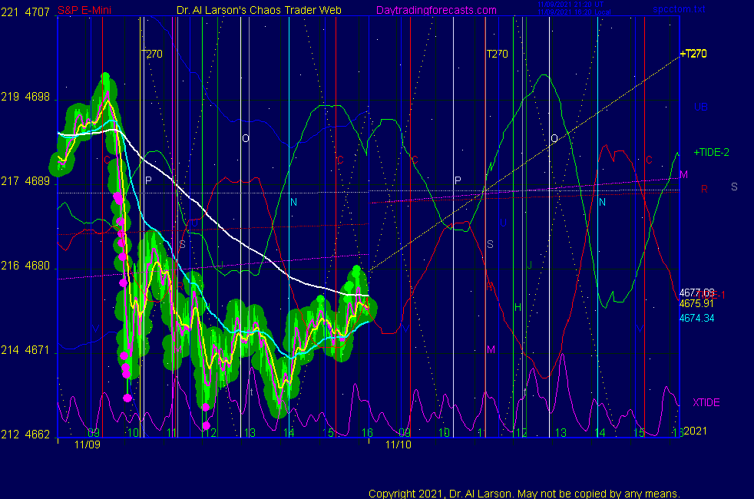Image resolution: width=754 pixels, height=499 pixels.
Task: Click the magenta M label at right edge
Action: [683, 175]
